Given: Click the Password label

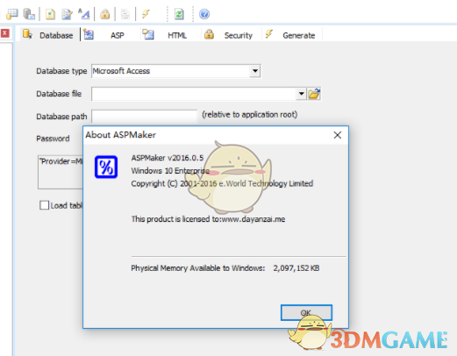Looking at the screenshot, I should click(x=53, y=139).
